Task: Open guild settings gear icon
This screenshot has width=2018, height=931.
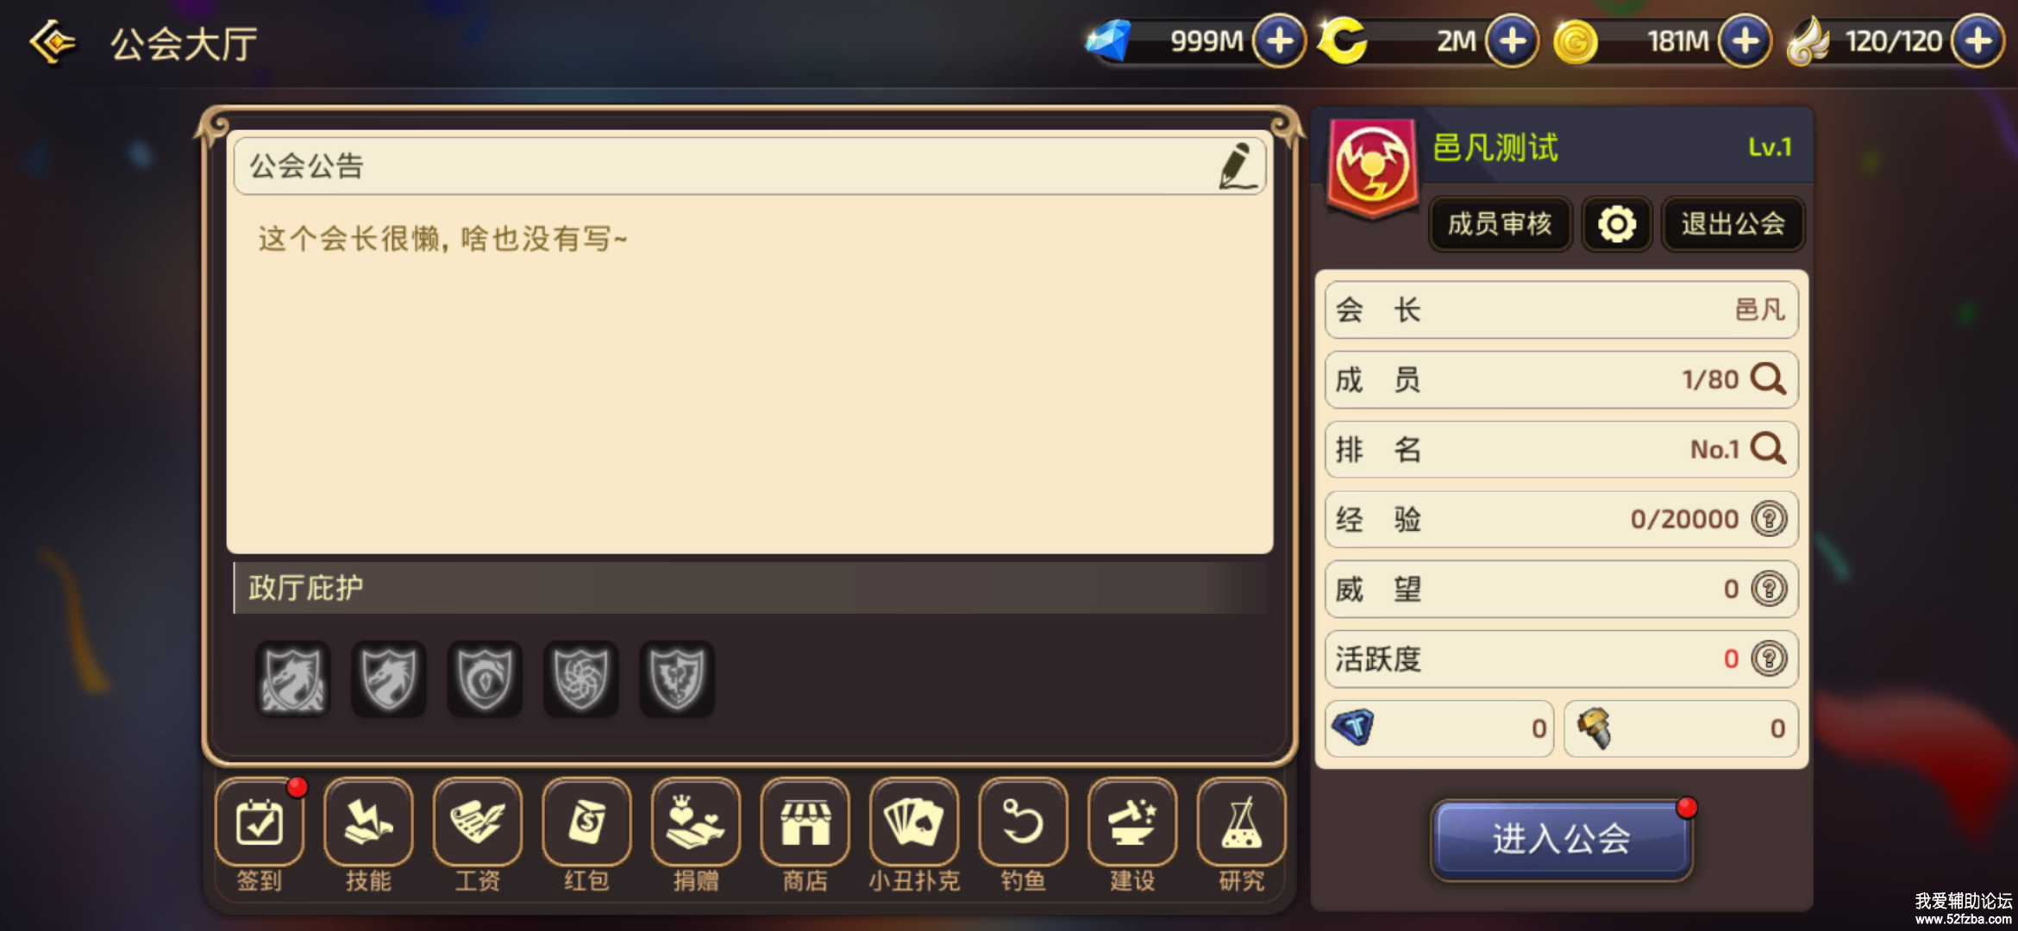Action: pos(1617,224)
